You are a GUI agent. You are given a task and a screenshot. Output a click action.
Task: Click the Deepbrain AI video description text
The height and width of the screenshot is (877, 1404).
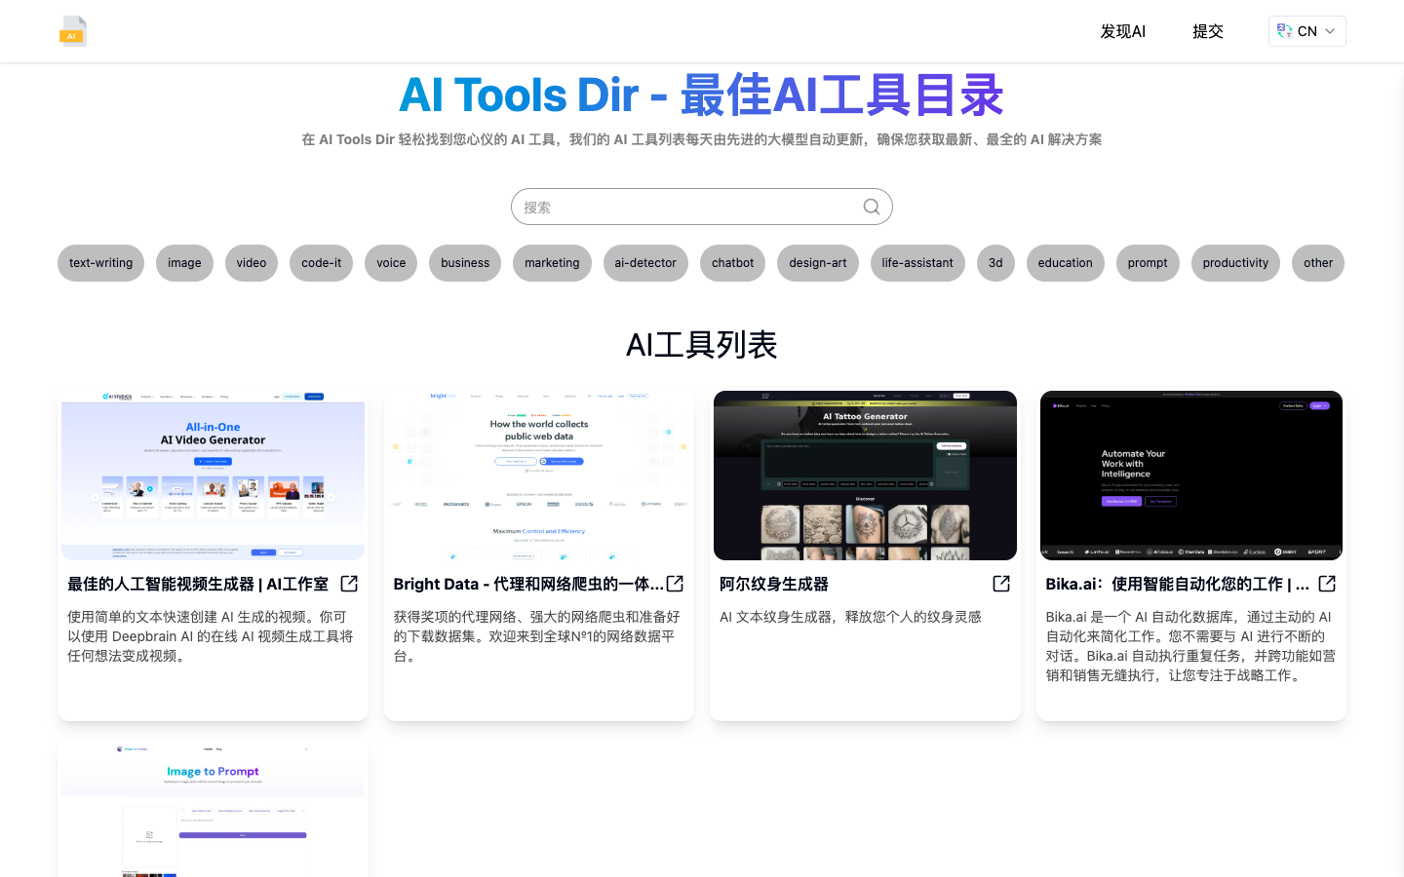(211, 636)
